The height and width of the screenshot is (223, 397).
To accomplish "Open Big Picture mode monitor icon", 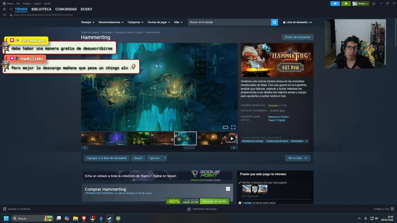I will point(374,4).
